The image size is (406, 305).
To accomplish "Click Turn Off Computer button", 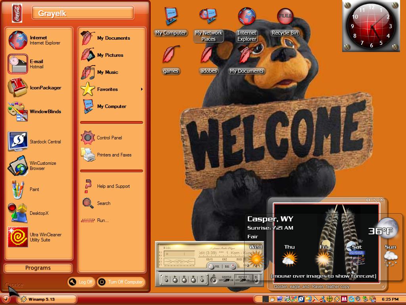I will [x=121, y=282].
